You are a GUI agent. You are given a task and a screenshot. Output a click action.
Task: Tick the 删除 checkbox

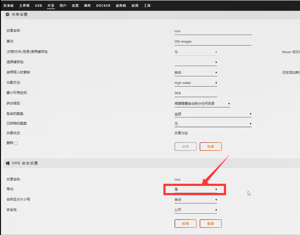[16, 143]
